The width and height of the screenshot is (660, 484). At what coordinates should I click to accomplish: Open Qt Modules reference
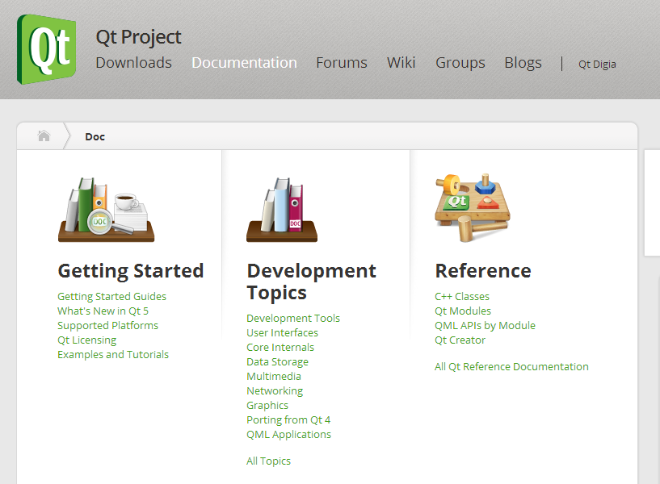click(463, 311)
